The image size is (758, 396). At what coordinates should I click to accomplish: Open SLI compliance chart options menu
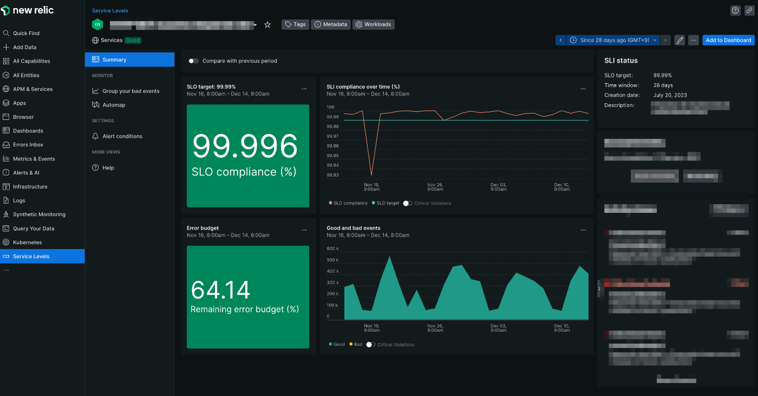tap(583, 89)
